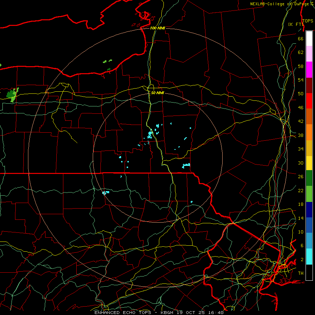Click the '42' legend scale value
Viewport: 315px width, 315px height.
pos(301,121)
